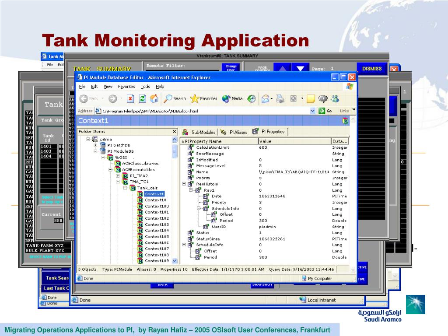Click the StatusSince property icon
Screen dimensions: 448x336
coord(190,239)
